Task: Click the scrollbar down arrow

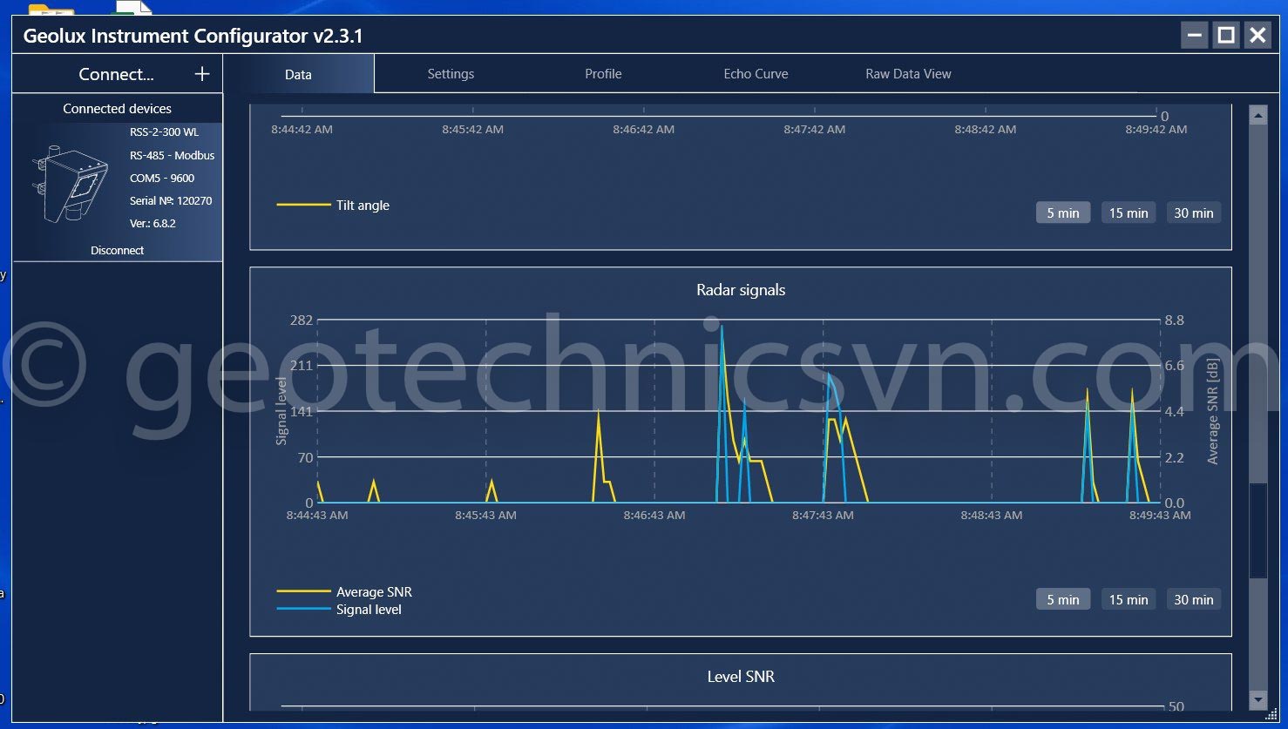Action: (x=1257, y=699)
